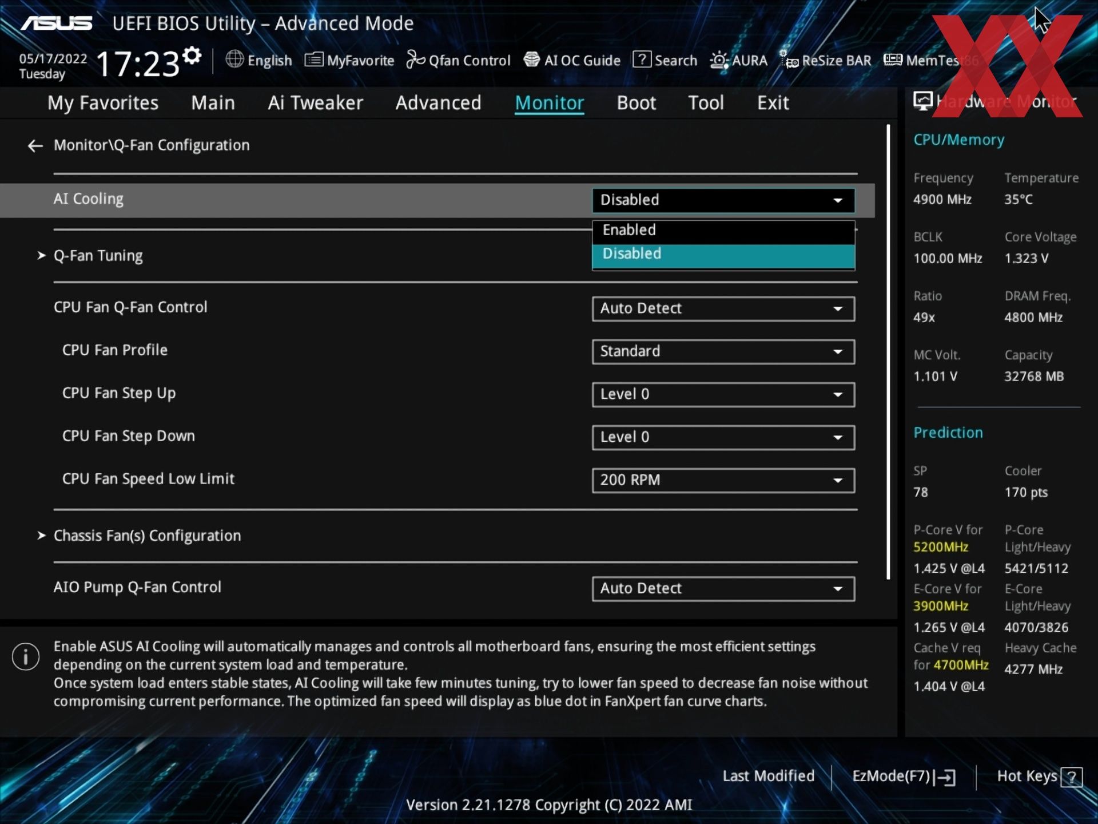Viewport: 1098px width, 824px height.
Task: Click the 4900 MHz frequency value
Action: pyautogui.click(x=942, y=200)
